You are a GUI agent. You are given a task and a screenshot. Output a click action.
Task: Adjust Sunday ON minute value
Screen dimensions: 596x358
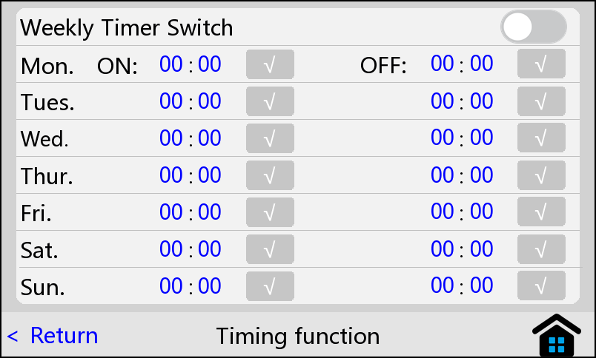[210, 285]
